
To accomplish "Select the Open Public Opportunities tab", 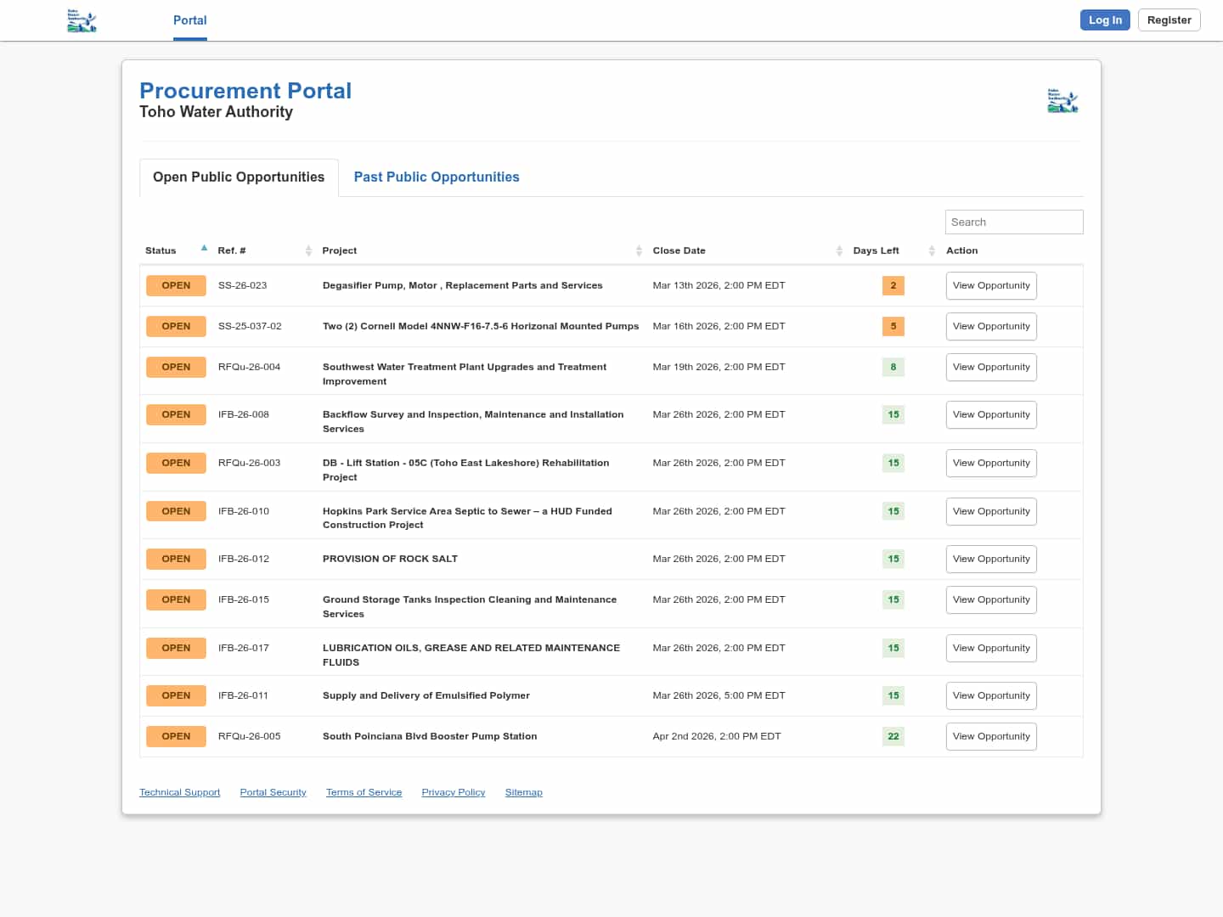I will click(x=239, y=177).
